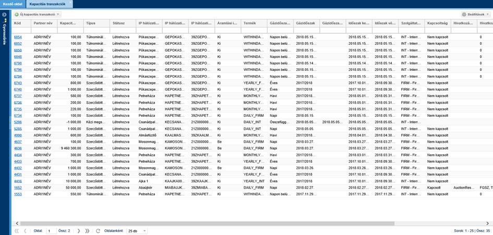
Task: Go to the previous page icon
Action: (x=25, y=231)
